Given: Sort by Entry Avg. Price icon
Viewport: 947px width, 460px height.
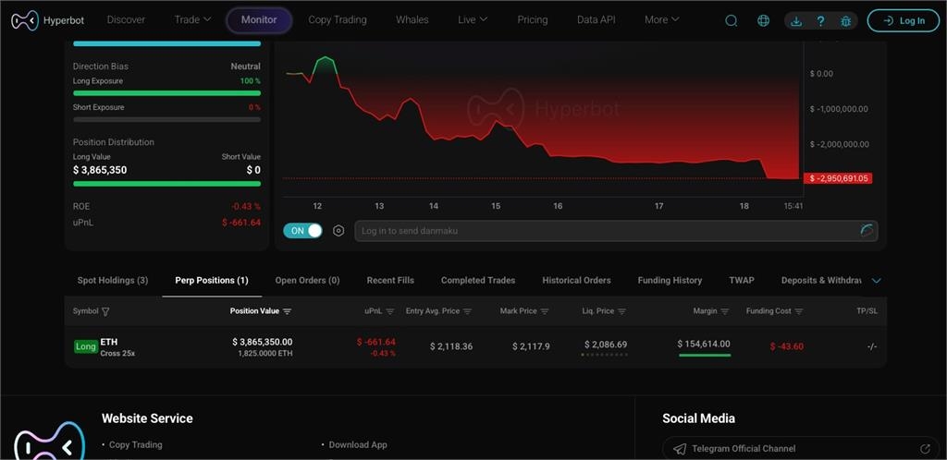Looking at the screenshot, I should click(467, 311).
